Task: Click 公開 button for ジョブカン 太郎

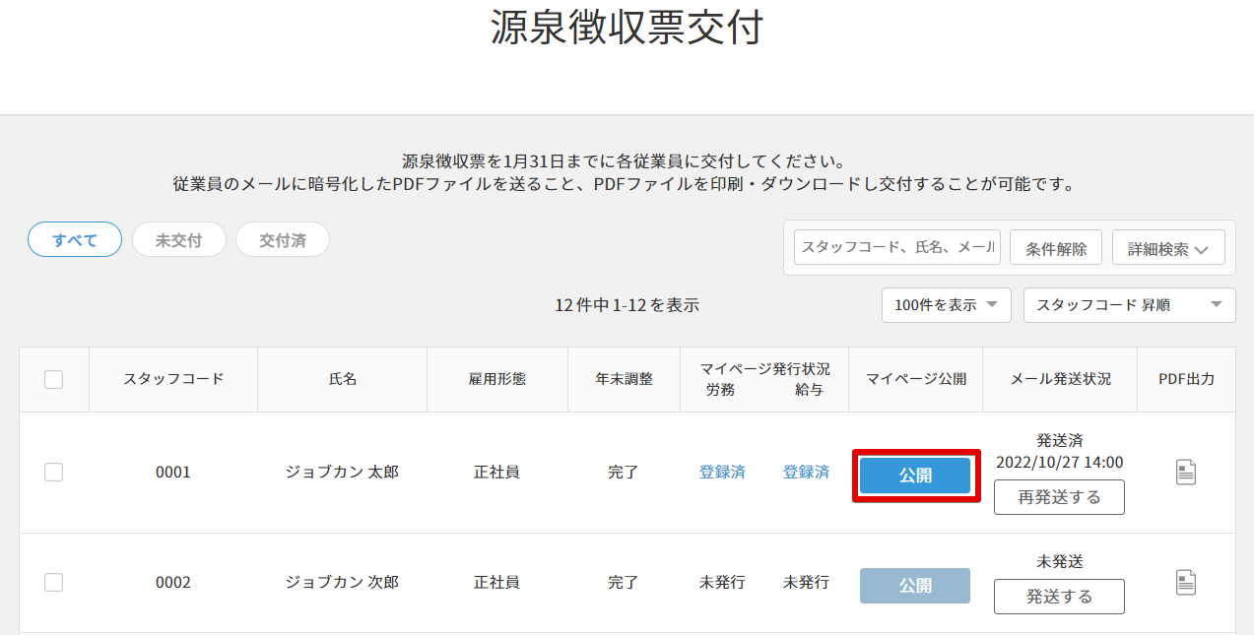Action: pyautogui.click(x=915, y=476)
